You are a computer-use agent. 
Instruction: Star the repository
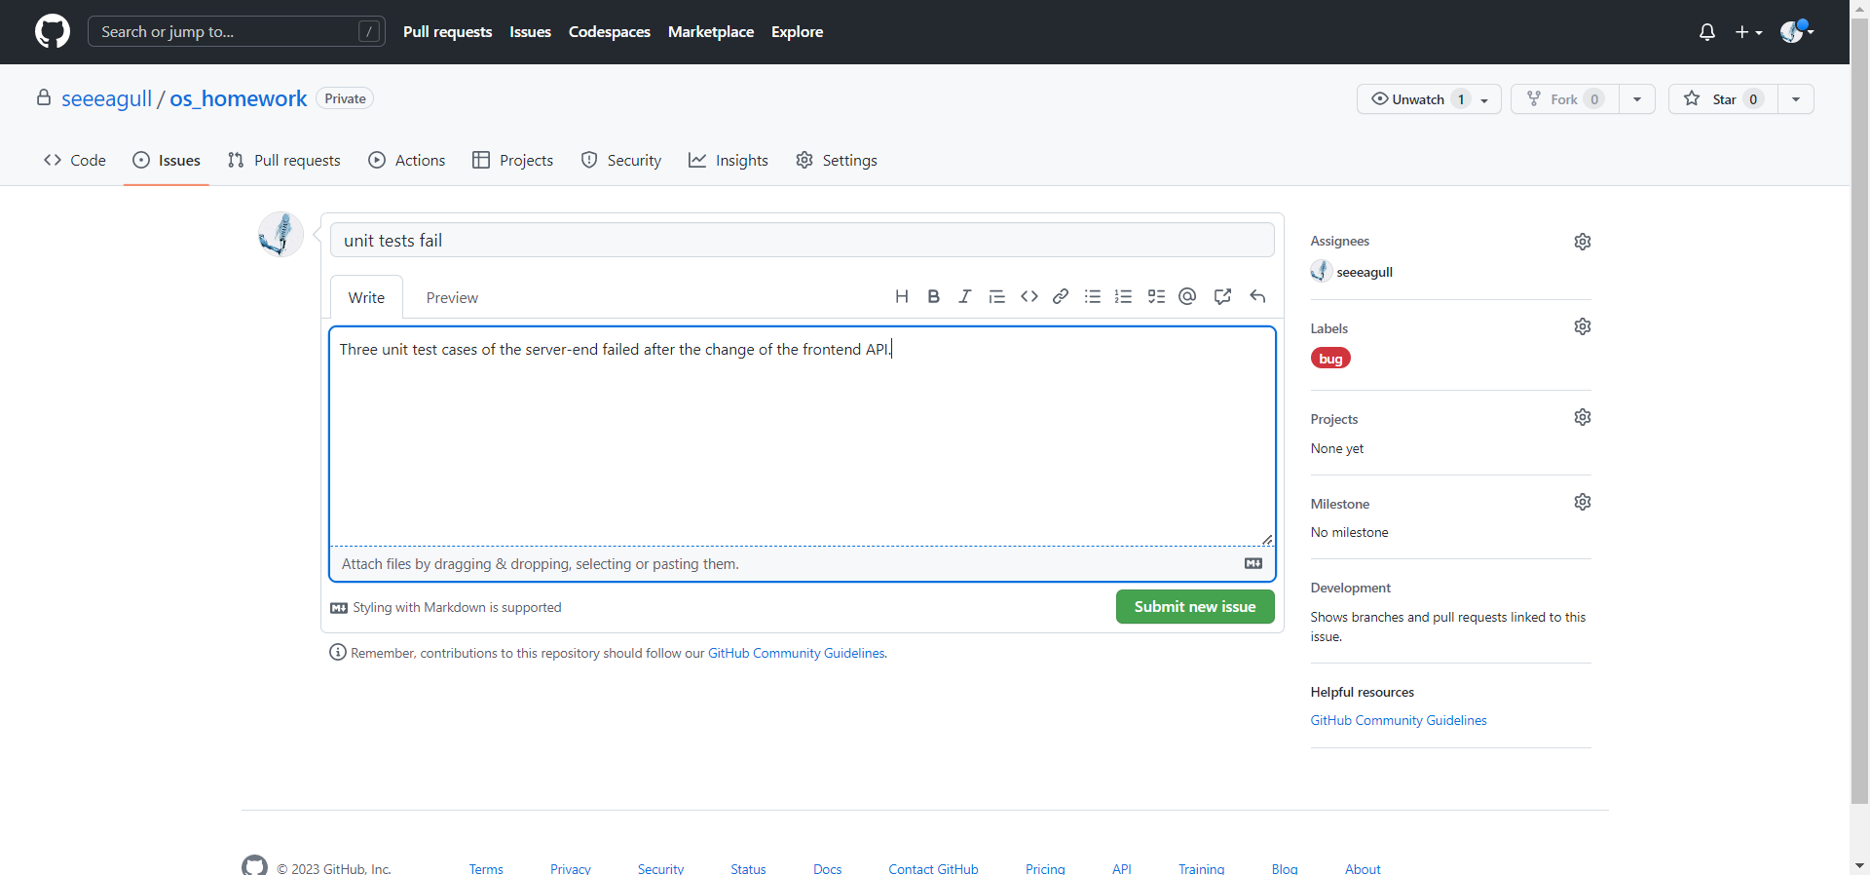1723,99
